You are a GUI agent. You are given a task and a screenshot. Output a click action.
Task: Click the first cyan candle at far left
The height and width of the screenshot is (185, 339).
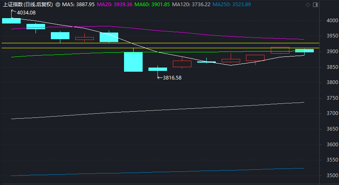pyautogui.click(x=11, y=21)
